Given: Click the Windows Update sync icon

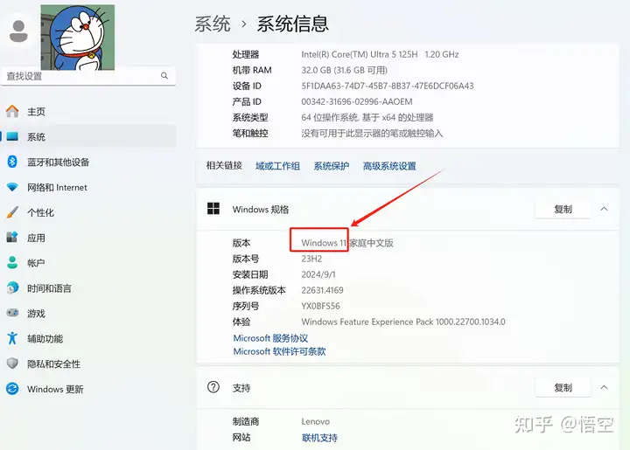Looking at the screenshot, I should pos(12,389).
